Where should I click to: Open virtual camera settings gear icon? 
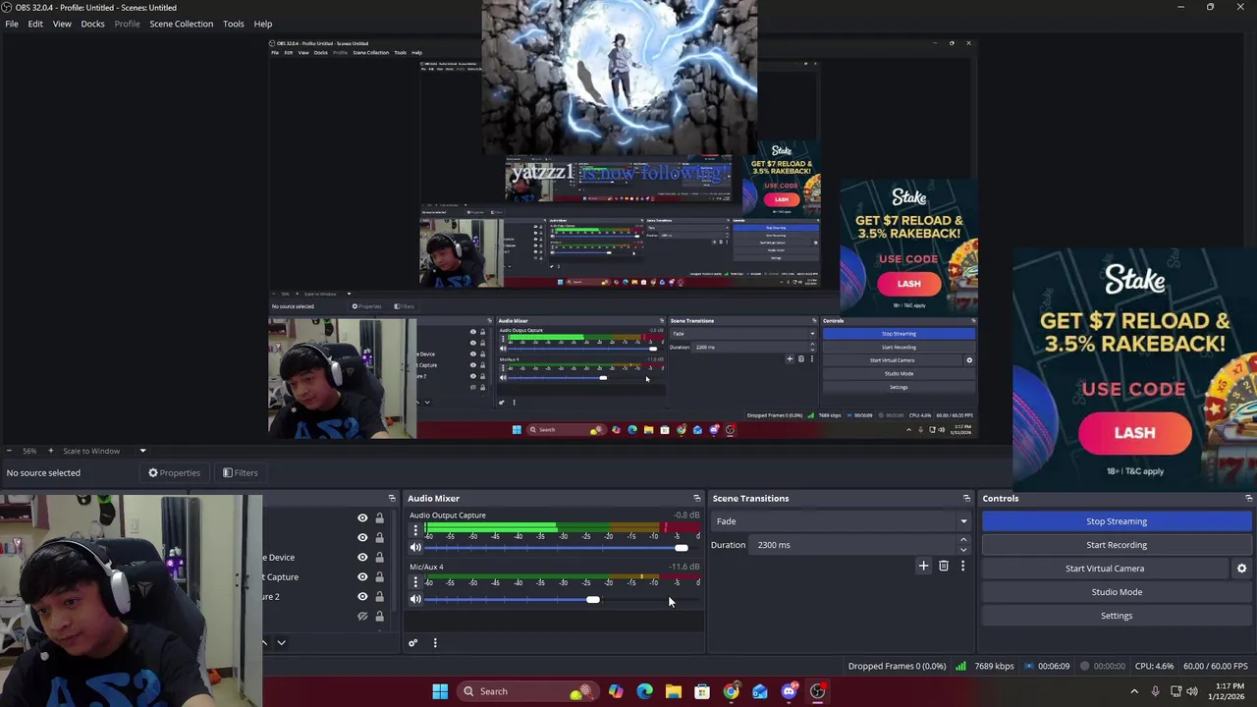[1241, 569]
